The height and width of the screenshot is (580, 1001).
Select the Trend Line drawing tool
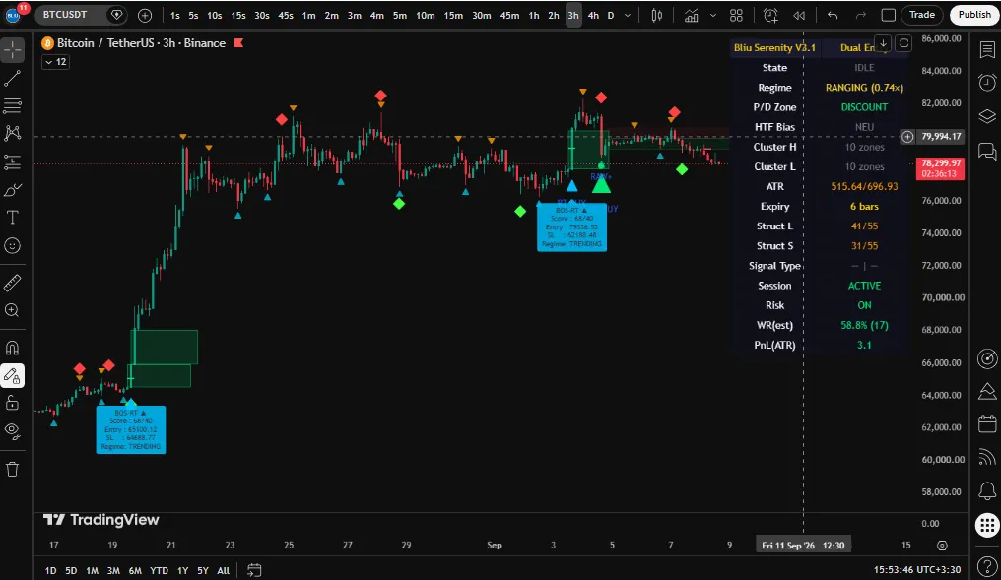(12, 79)
